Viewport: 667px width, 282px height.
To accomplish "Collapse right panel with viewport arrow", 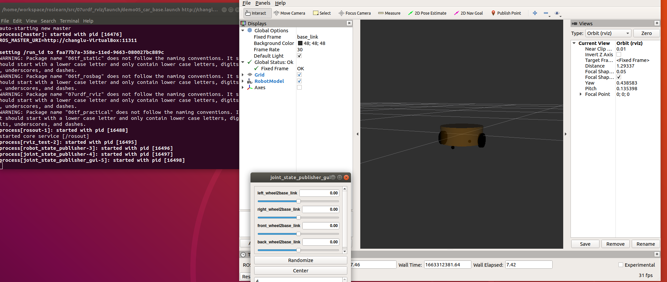I will pos(566,134).
